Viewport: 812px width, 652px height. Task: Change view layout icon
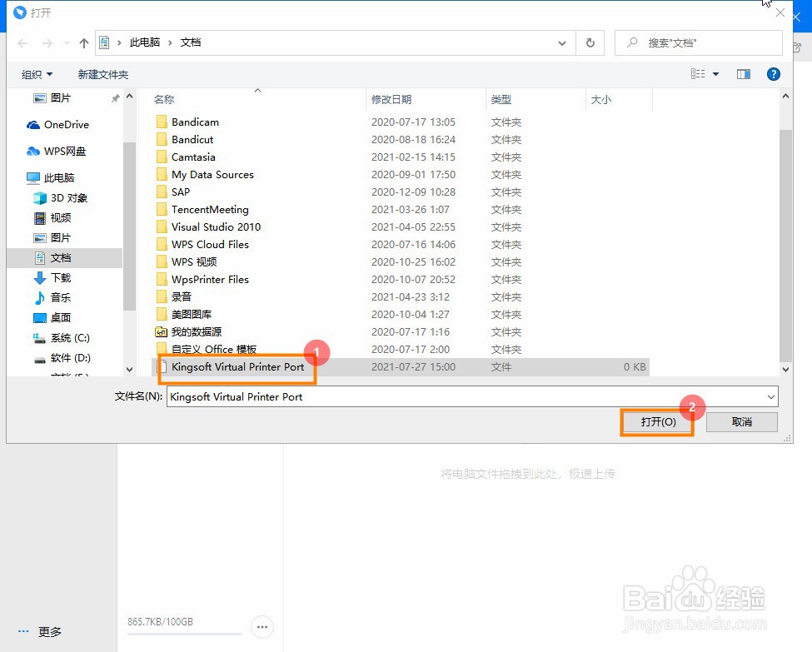(x=698, y=74)
